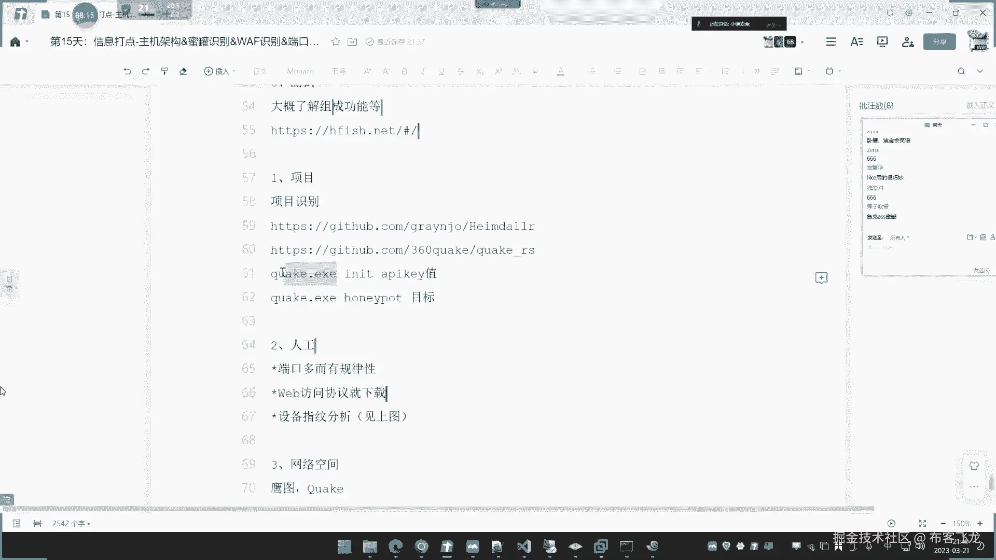The height and width of the screenshot is (560, 996).
Task: Select the format painter tool
Action: [x=164, y=72]
